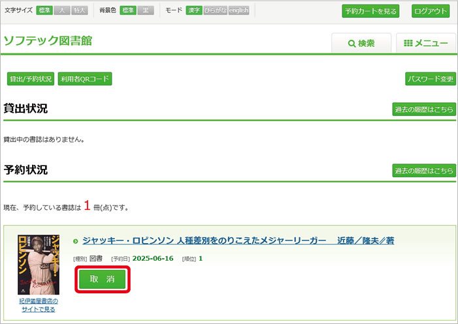Switch display mode to english

coord(238,10)
